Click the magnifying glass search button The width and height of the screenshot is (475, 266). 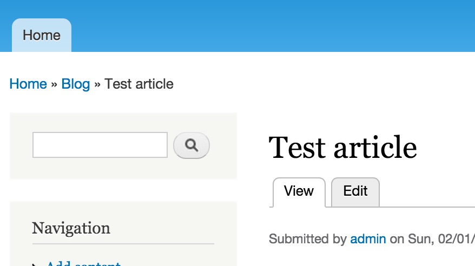click(x=191, y=145)
